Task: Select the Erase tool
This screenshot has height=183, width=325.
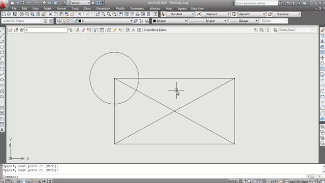Action: click(322, 30)
